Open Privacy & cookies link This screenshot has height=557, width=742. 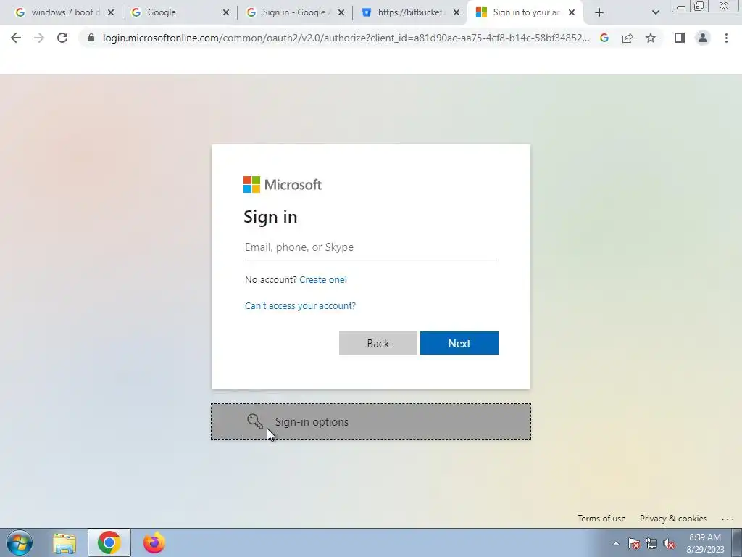coord(673,518)
